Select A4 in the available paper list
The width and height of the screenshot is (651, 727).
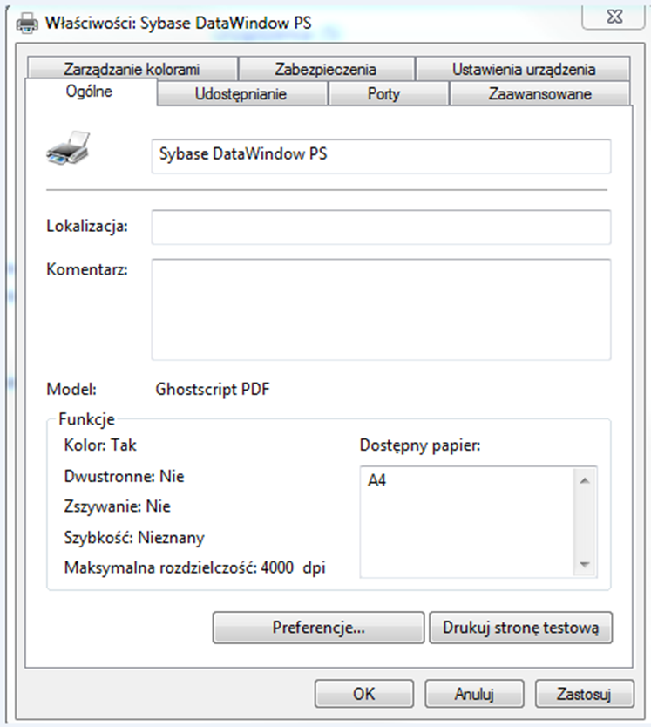point(377,480)
